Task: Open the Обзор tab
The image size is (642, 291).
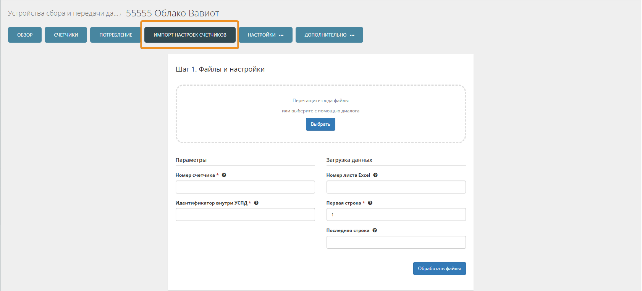Action: click(x=25, y=35)
